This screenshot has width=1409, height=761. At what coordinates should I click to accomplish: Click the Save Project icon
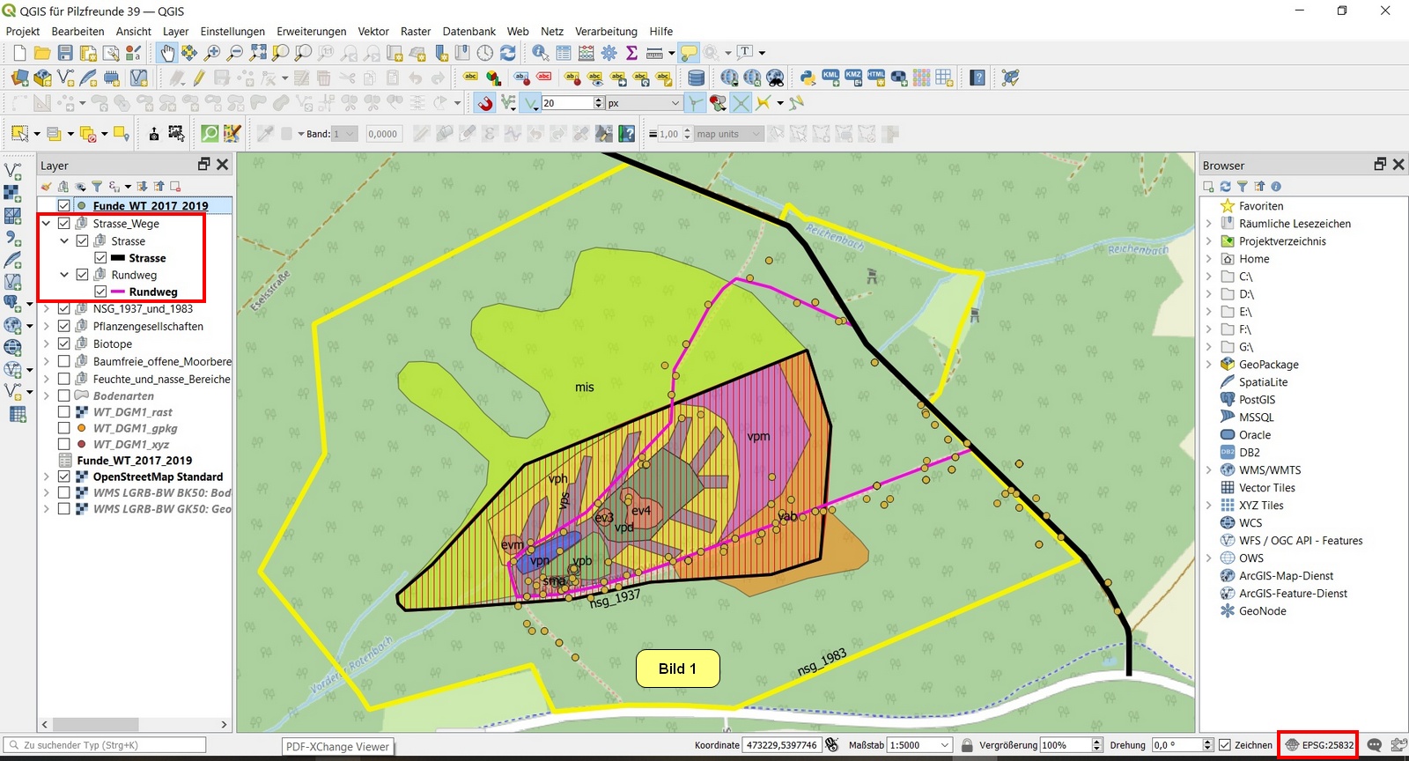(65, 53)
